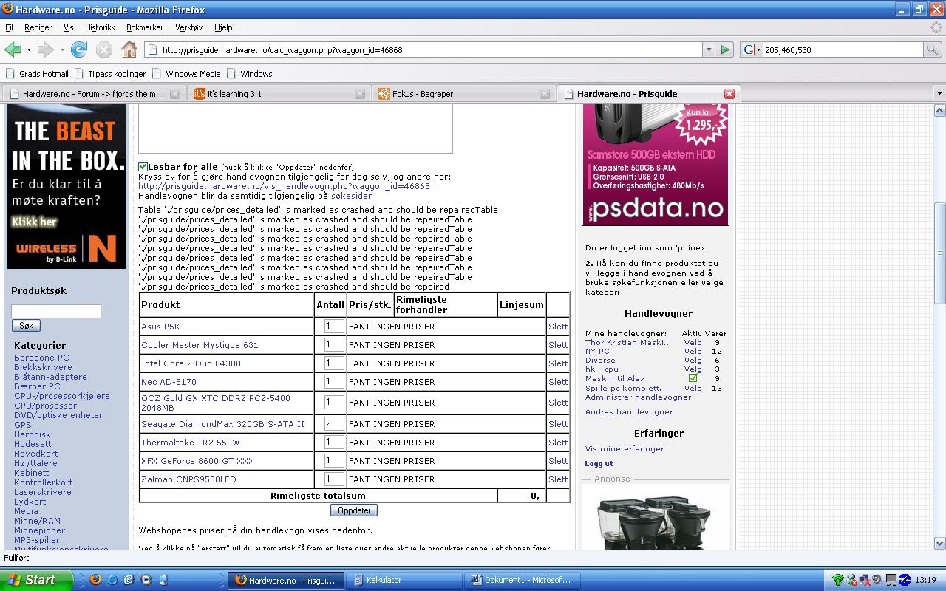Open the Bokmerker menu

point(145,27)
